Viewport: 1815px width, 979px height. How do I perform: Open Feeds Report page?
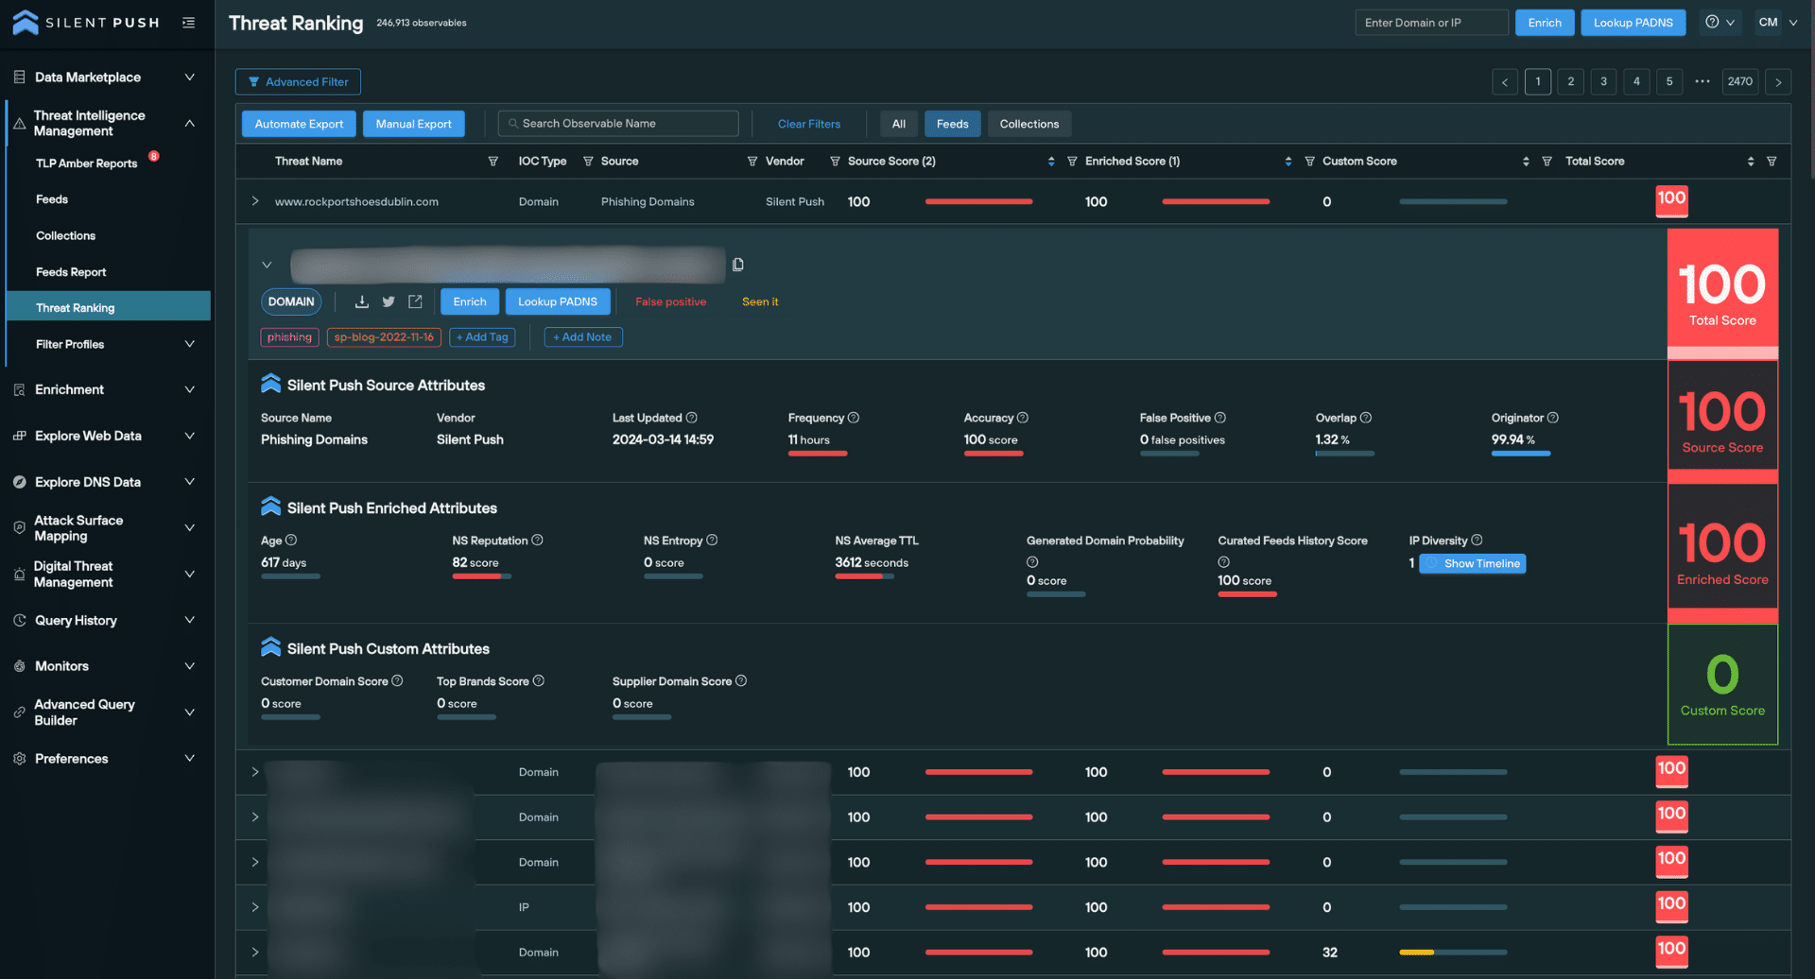pyautogui.click(x=71, y=272)
